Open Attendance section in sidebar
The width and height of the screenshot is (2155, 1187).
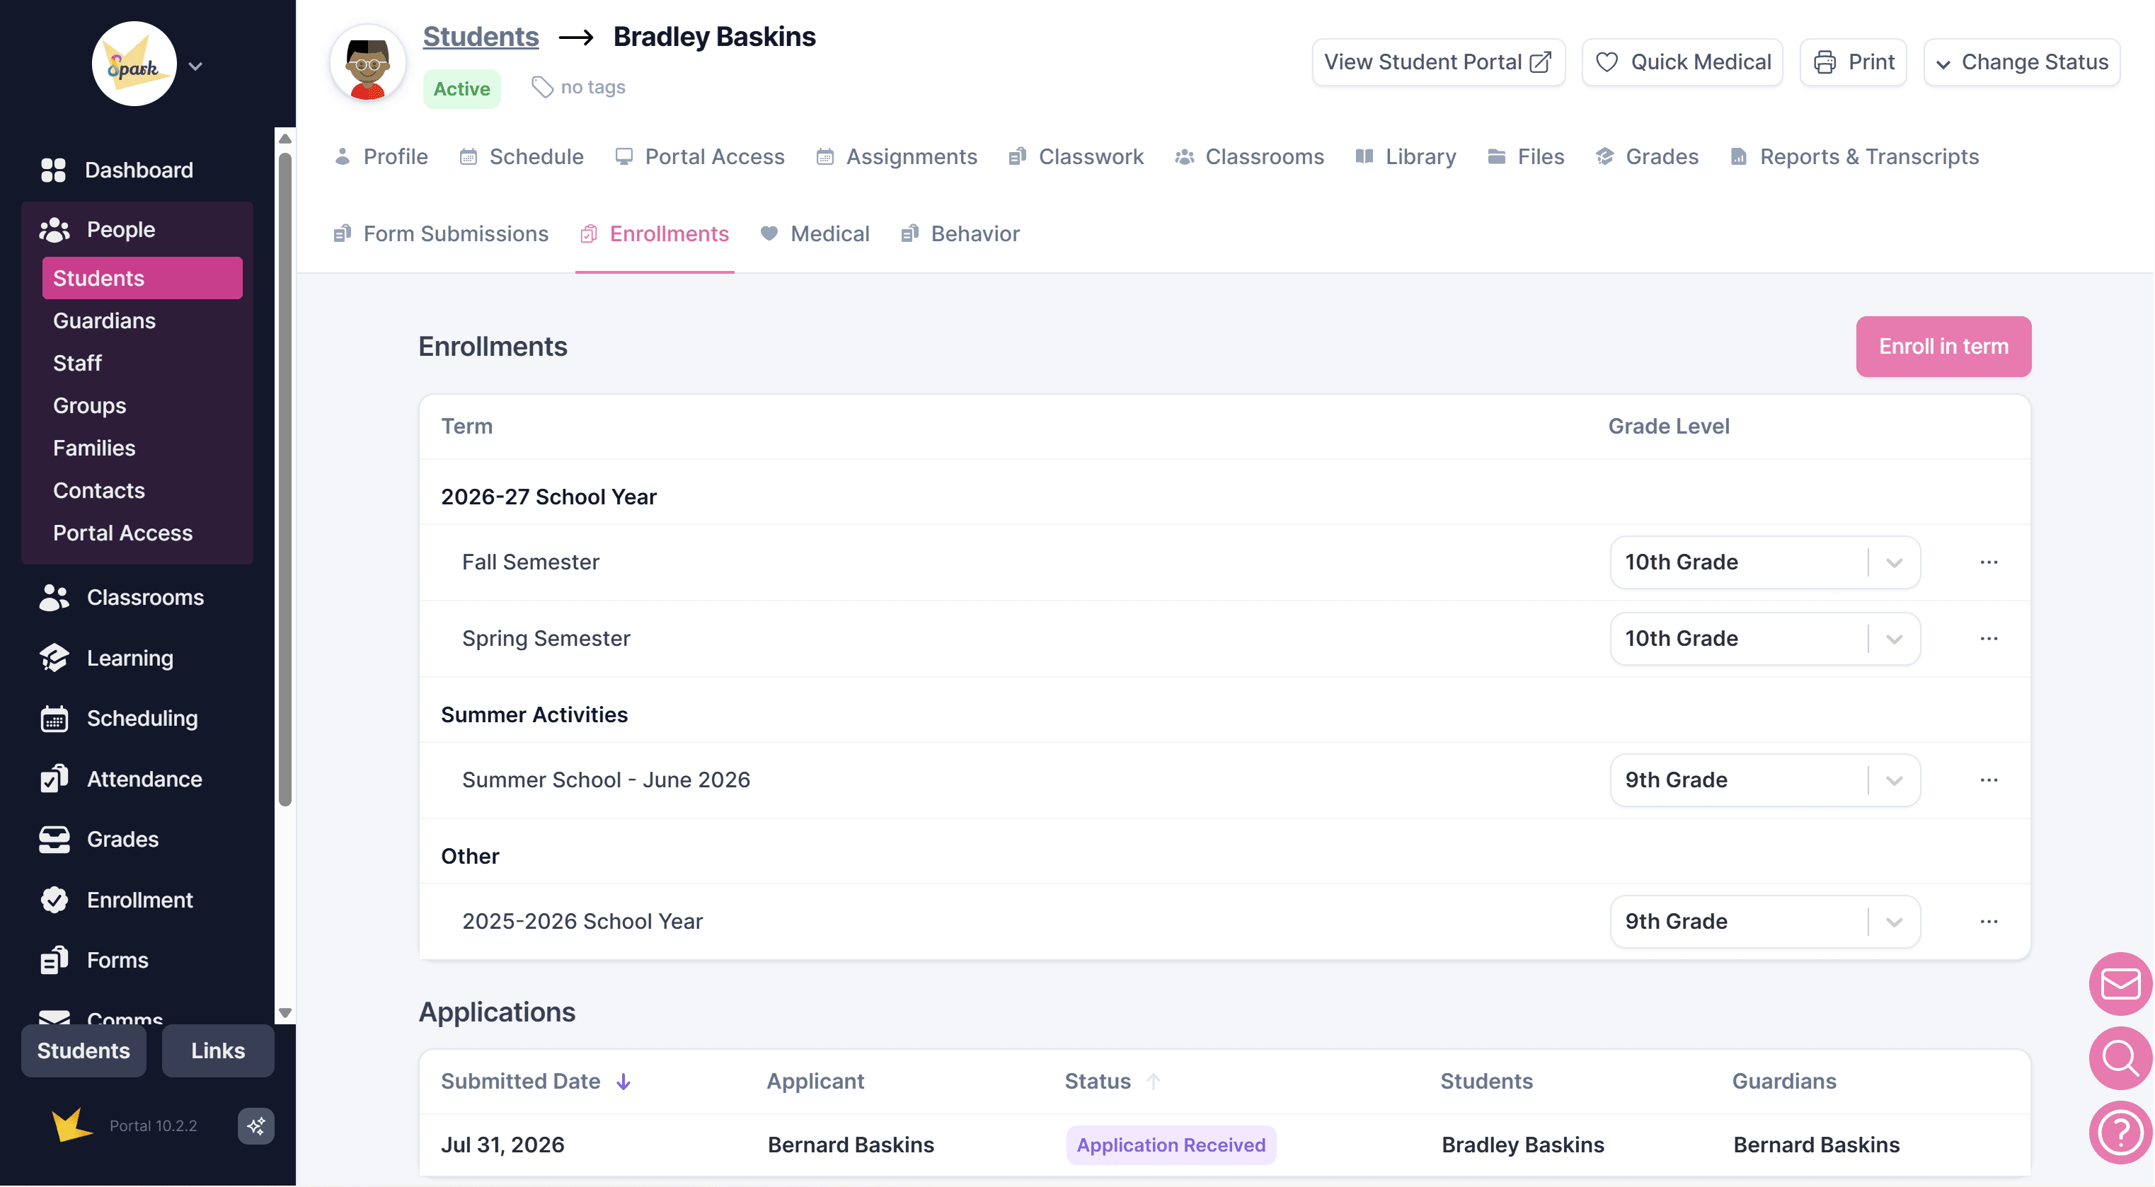click(121, 779)
